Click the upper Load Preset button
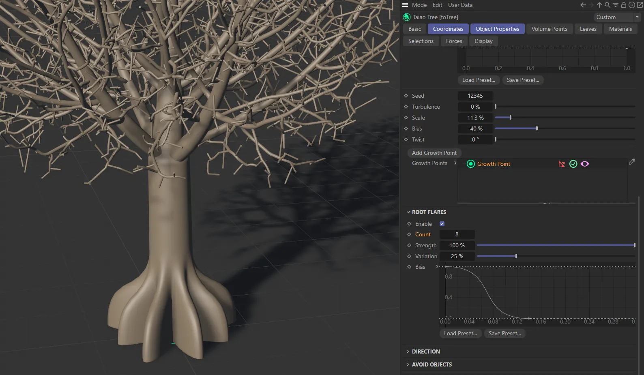Screen dimensions: 644x375 (x=479, y=80)
